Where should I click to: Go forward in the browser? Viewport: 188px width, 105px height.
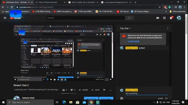click(x=7, y=7)
